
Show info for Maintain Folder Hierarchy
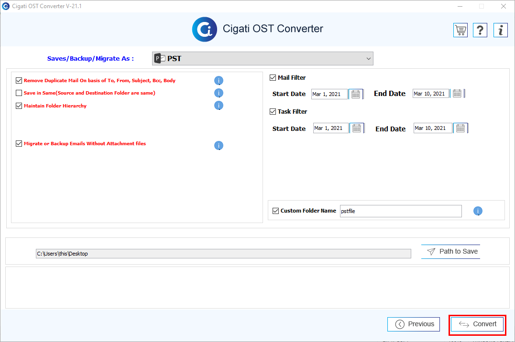click(219, 106)
